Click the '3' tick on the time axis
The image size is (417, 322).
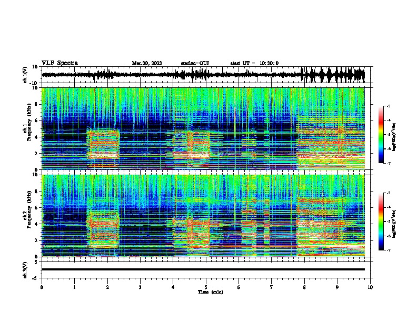[140, 287]
